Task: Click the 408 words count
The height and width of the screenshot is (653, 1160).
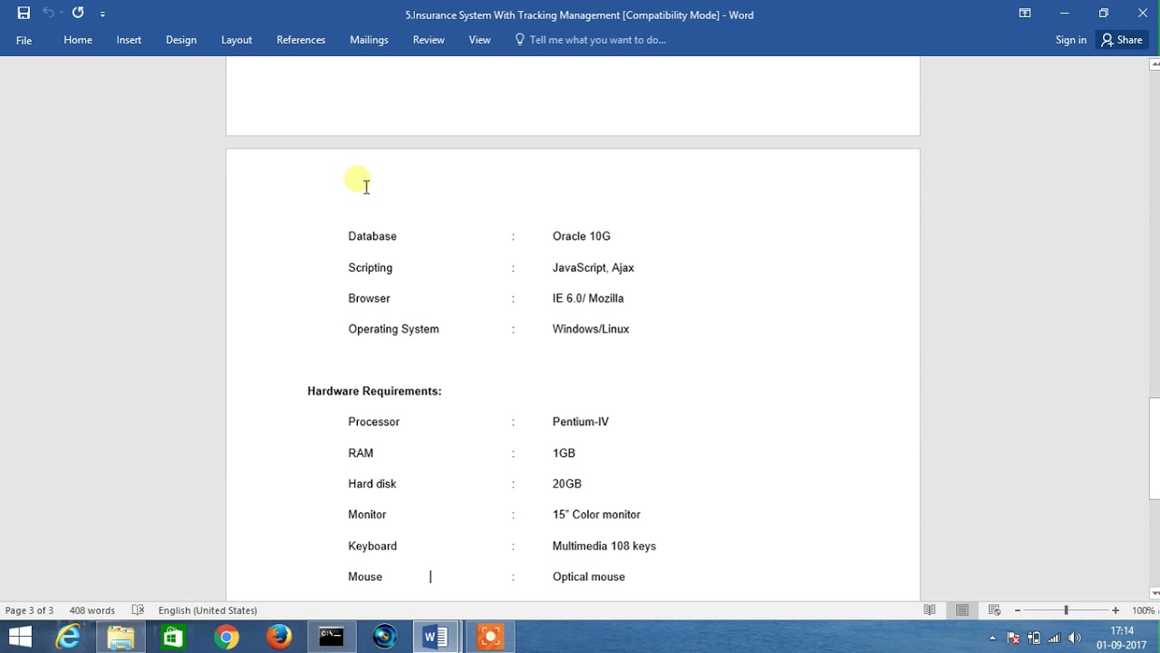Action: click(92, 610)
